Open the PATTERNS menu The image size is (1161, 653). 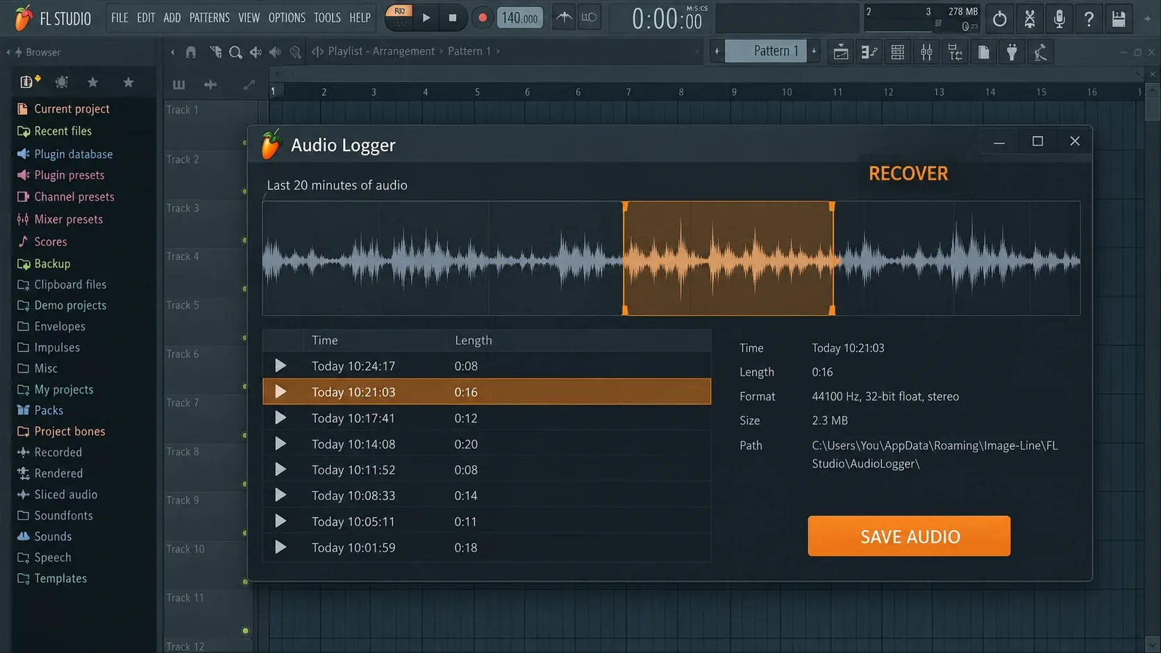210,18
